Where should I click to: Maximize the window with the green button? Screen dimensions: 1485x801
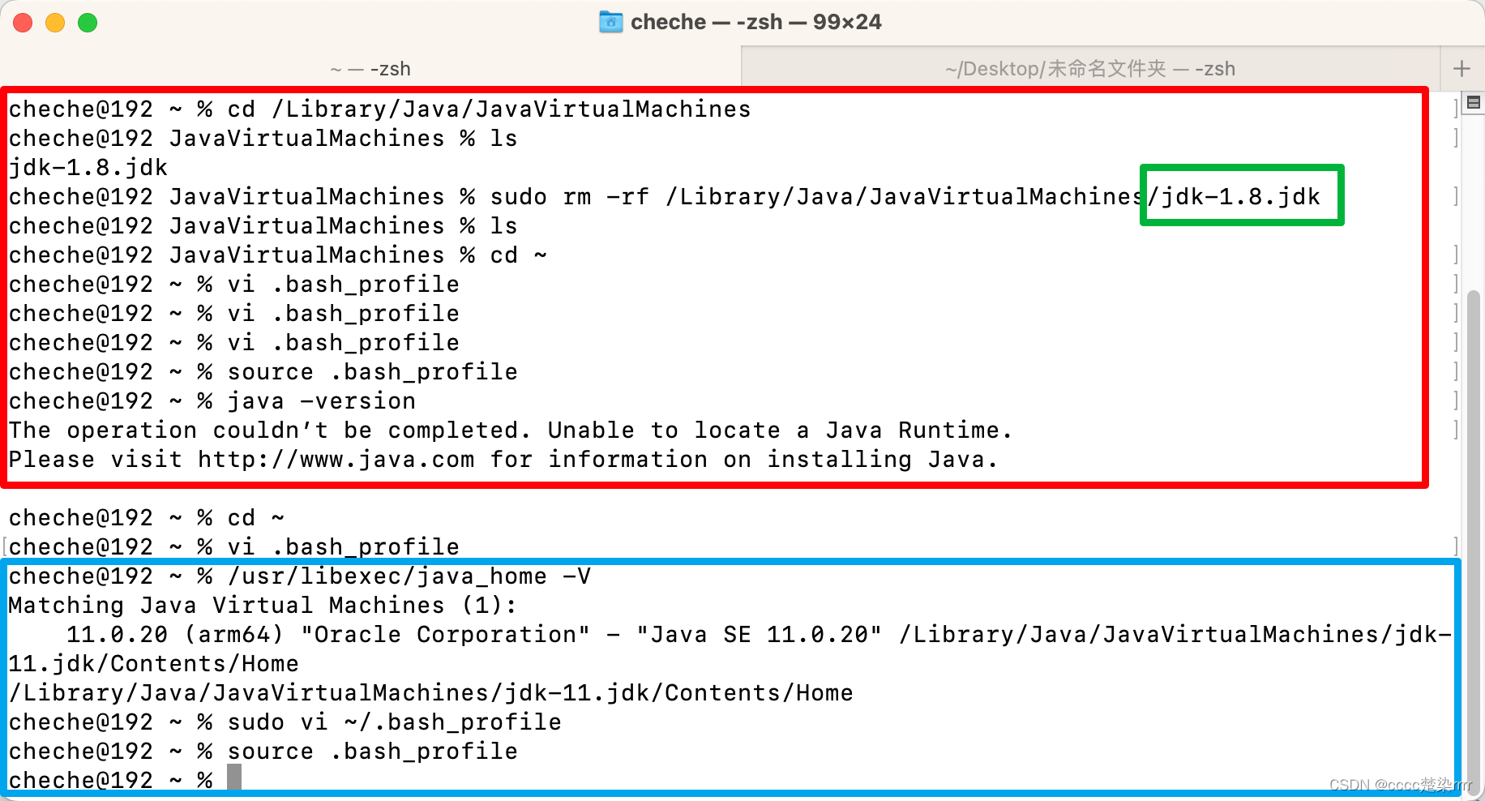(x=88, y=23)
